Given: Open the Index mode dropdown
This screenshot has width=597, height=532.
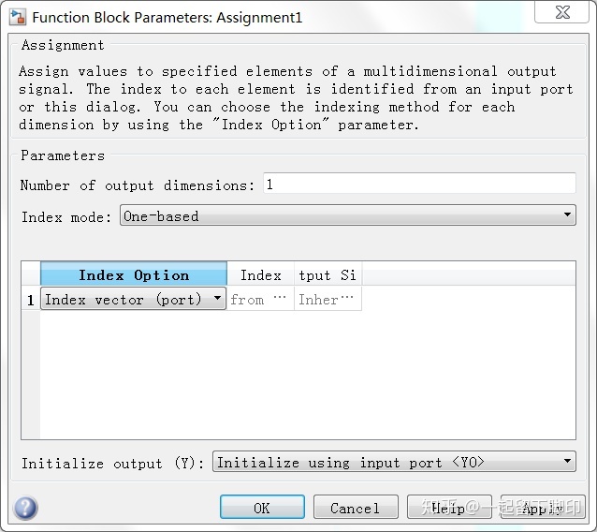Looking at the screenshot, I should [347, 215].
